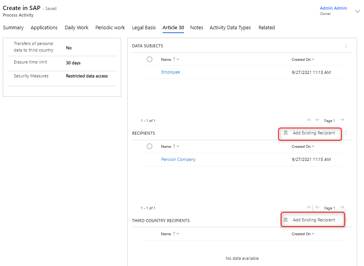The width and height of the screenshot is (364, 266).
Task: Jump to first page in Data Subjects
Action: click(309, 120)
